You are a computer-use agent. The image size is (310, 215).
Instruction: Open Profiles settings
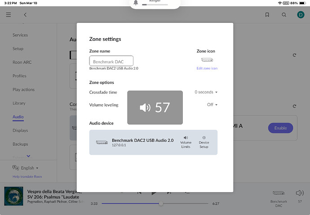19,76
